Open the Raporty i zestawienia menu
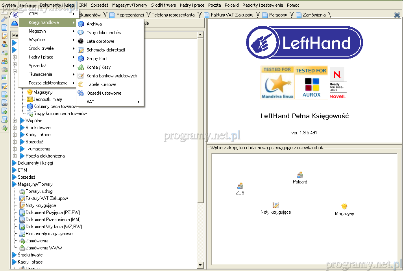The height and width of the screenshot is (271, 403). click(263, 5)
